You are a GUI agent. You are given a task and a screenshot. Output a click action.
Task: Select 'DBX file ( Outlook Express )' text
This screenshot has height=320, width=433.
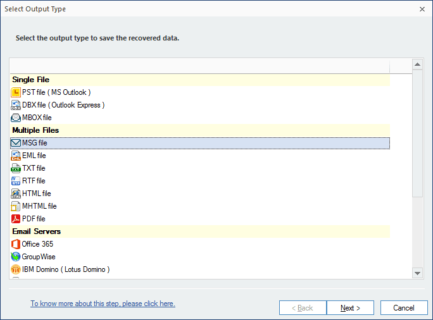tap(63, 105)
